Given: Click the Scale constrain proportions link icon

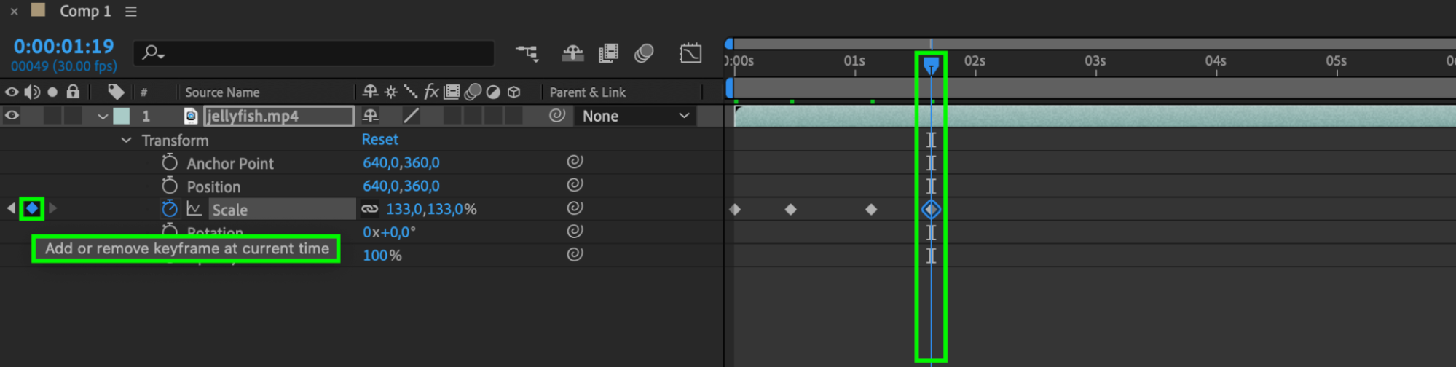Looking at the screenshot, I should 370,209.
